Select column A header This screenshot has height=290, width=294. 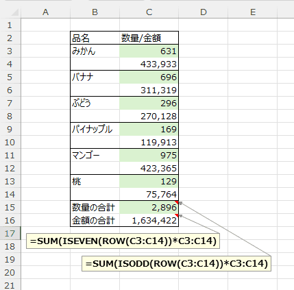46,12
